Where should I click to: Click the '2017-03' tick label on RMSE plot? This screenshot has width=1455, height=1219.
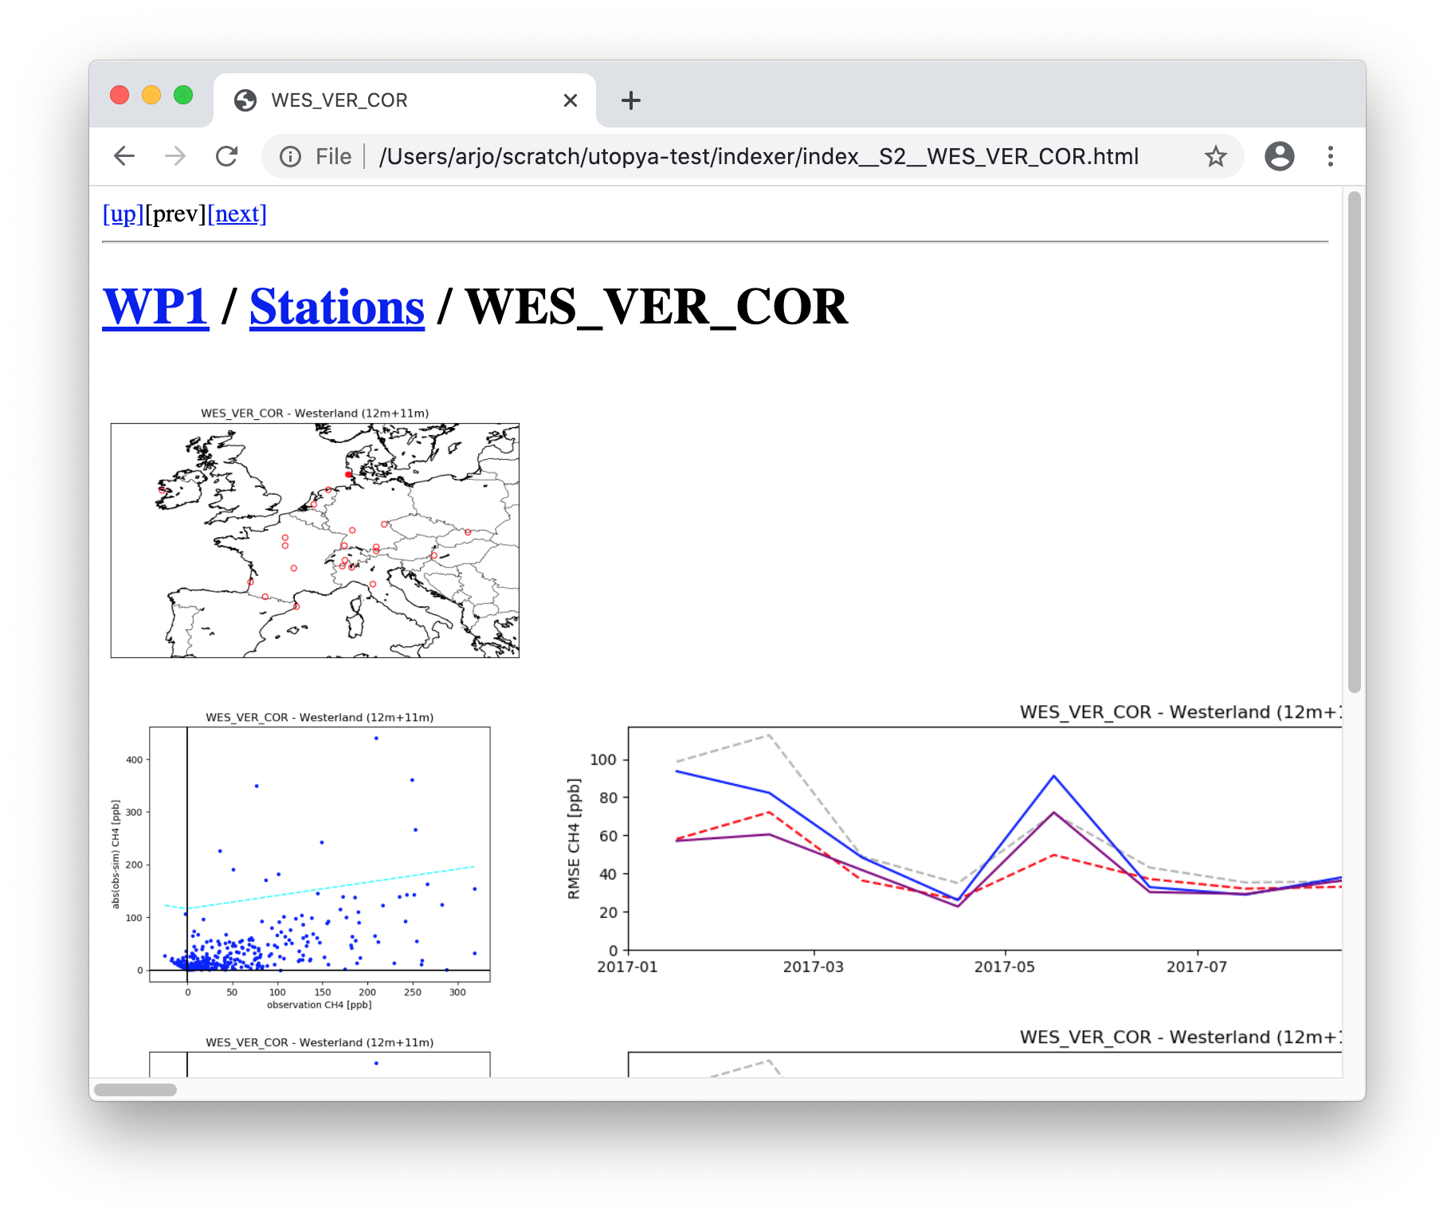click(813, 966)
